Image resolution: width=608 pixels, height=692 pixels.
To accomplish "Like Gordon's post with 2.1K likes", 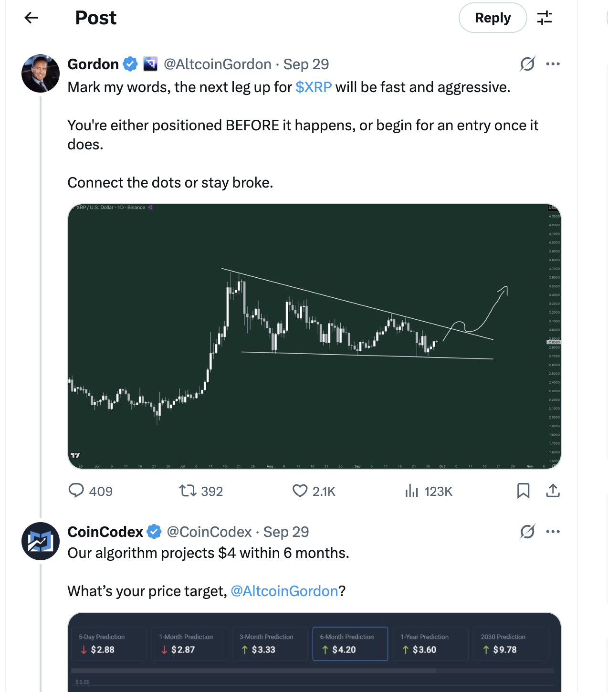I will (300, 491).
